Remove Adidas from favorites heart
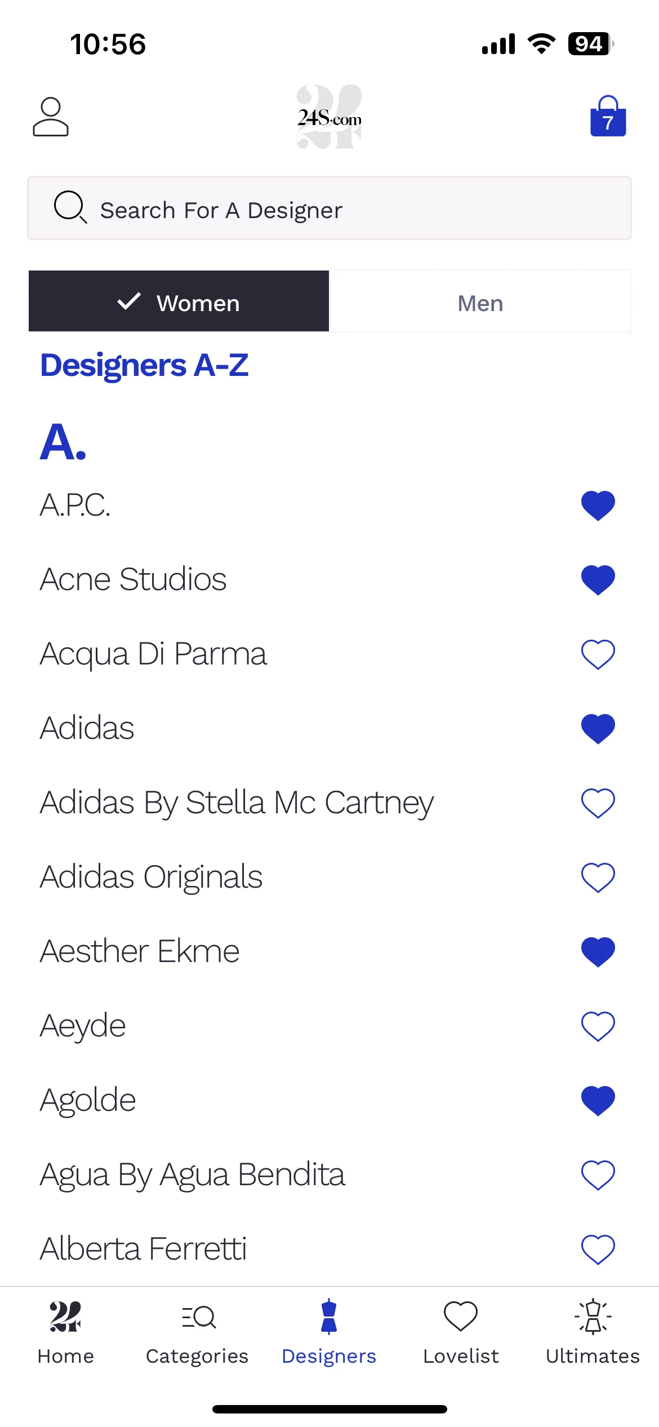Viewport: 659px width, 1427px height. (598, 729)
